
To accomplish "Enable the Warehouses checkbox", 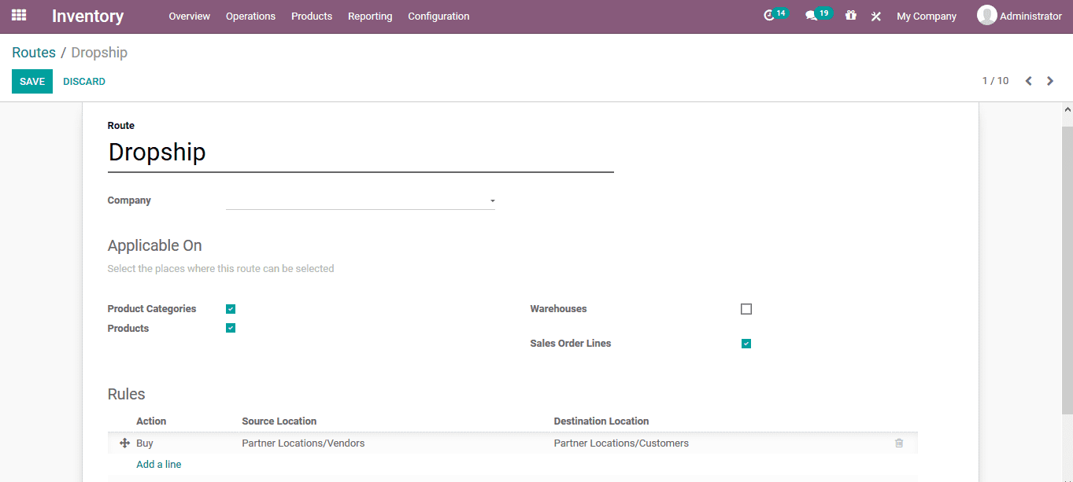I will pyautogui.click(x=746, y=308).
